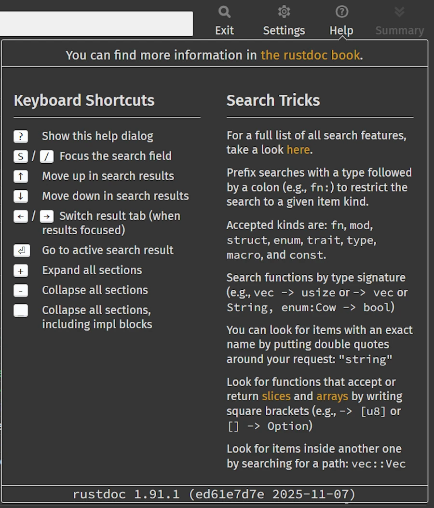Click the "?" key icon for help dialog
The height and width of the screenshot is (508, 434).
point(21,137)
